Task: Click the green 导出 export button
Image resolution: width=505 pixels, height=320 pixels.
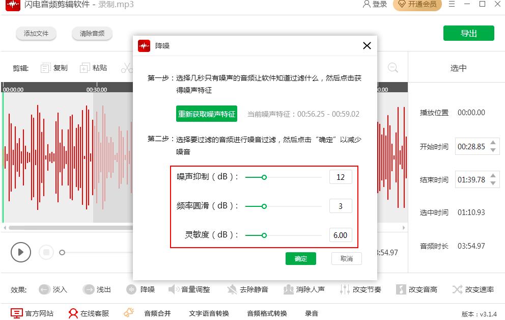Action: [469, 33]
